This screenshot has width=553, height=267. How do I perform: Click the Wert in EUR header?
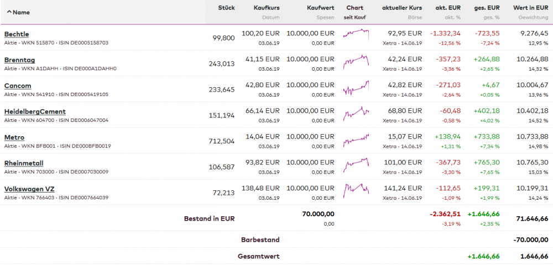(x=531, y=8)
